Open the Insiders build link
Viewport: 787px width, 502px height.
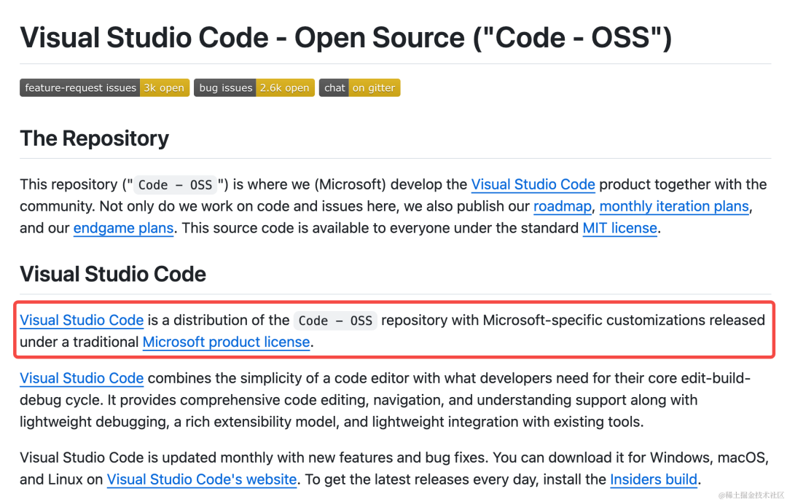(x=654, y=479)
